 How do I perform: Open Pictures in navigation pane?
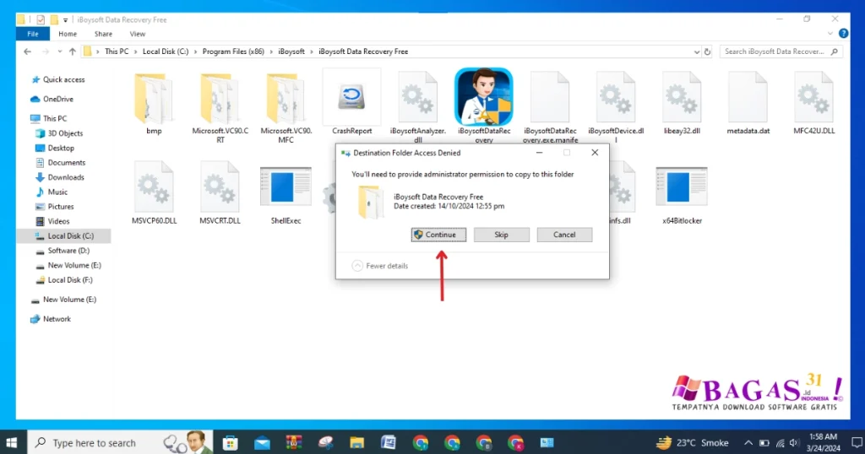55,207
